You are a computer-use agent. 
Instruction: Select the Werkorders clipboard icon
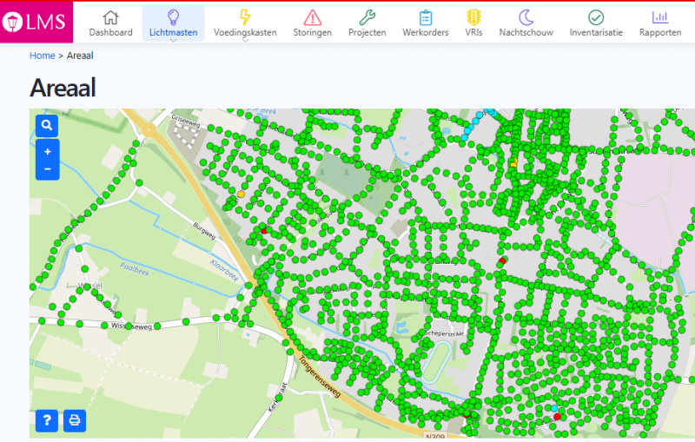click(425, 16)
